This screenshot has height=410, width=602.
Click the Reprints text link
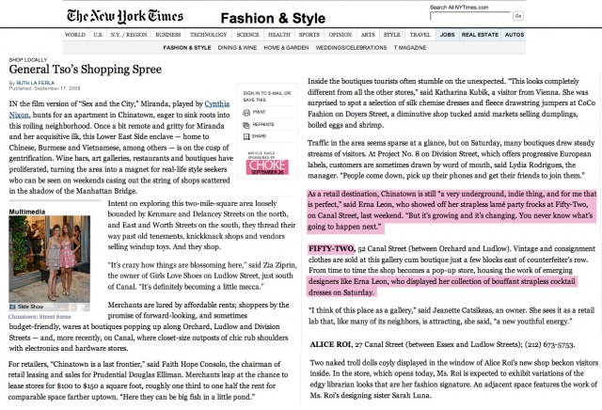263,124
